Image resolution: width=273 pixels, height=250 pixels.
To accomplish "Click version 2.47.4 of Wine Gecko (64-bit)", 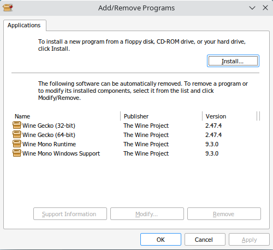I will tap(213, 135).
